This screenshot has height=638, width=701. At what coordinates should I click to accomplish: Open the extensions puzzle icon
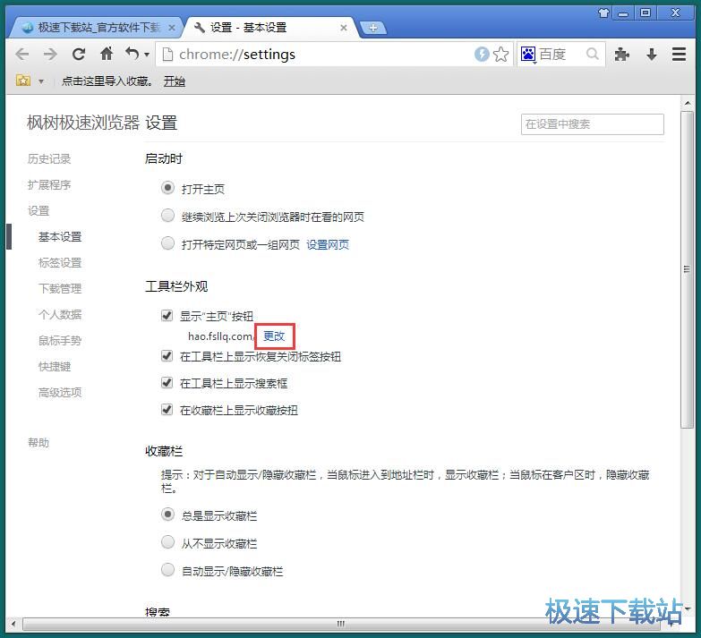tap(622, 55)
